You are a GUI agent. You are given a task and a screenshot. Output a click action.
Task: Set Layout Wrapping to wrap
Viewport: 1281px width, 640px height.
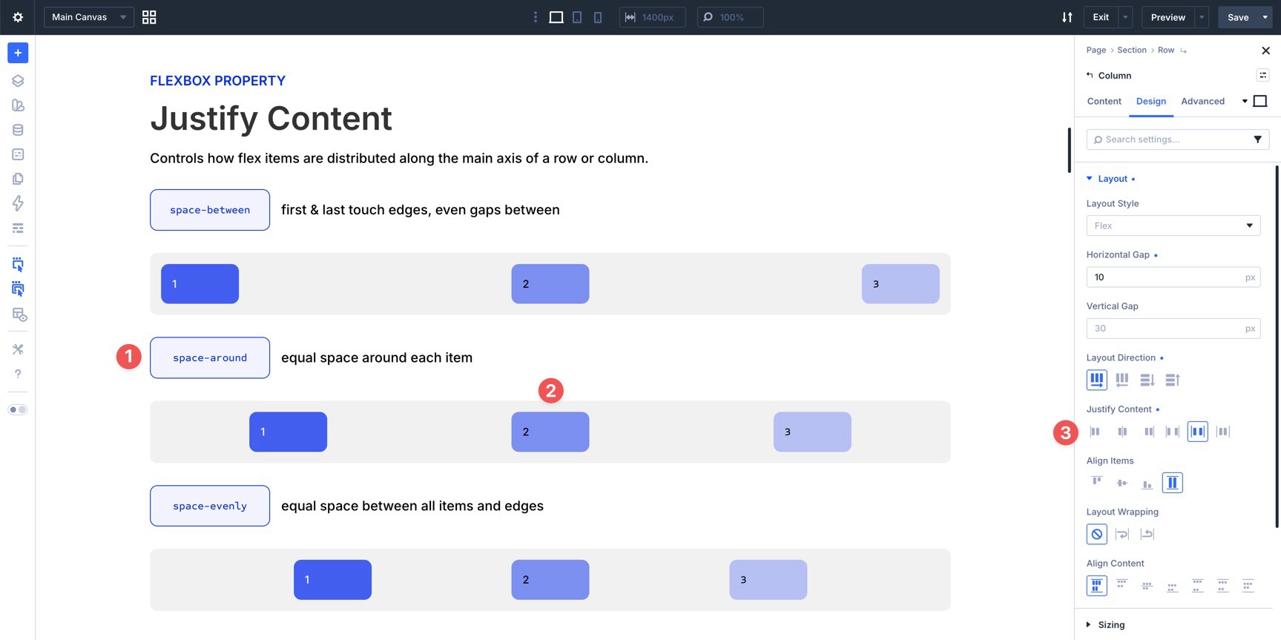pos(1122,535)
